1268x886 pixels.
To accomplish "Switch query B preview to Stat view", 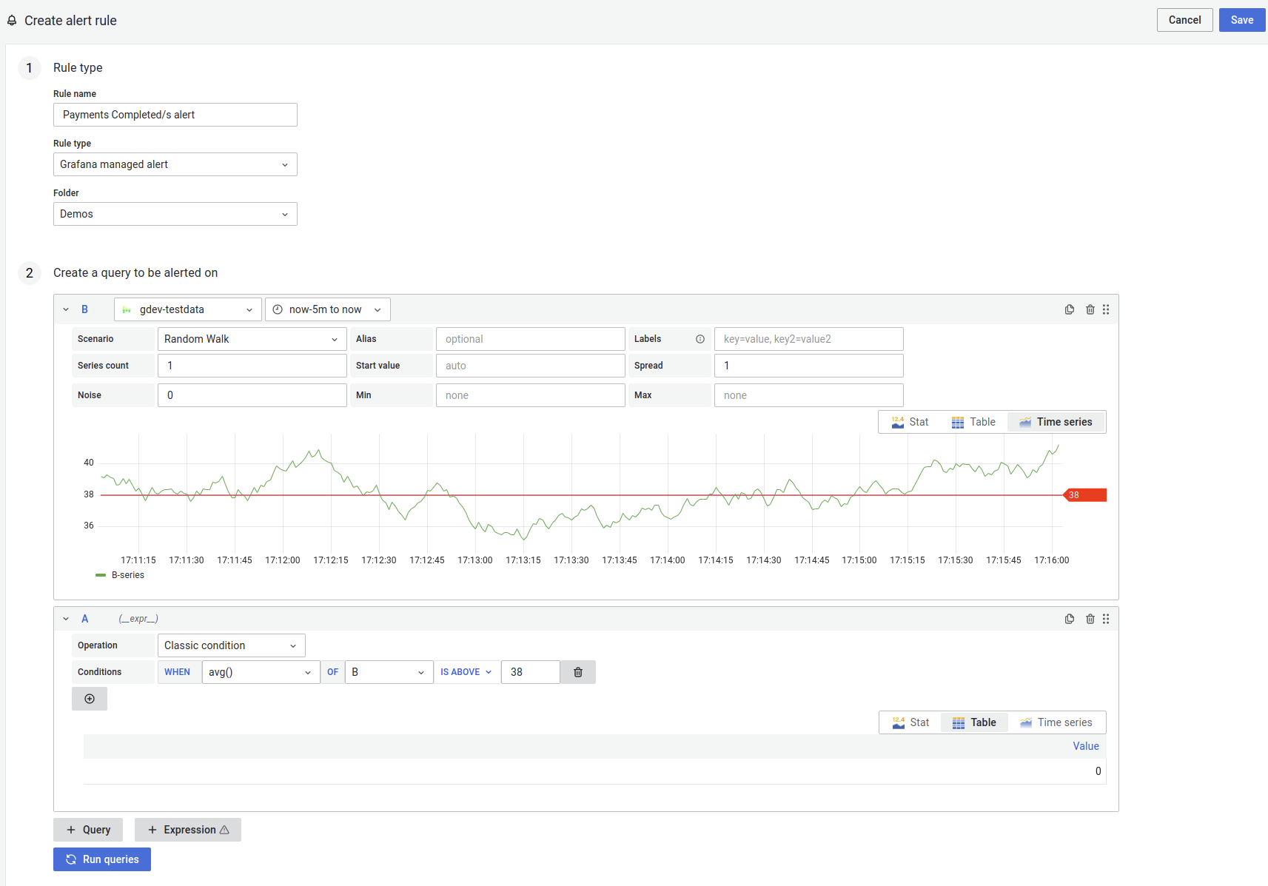I will 910,421.
